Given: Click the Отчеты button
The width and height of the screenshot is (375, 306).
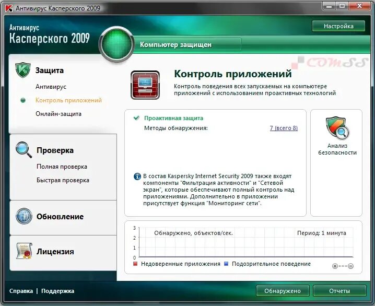Looking at the screenshot, I should click(x=339, y=291).
